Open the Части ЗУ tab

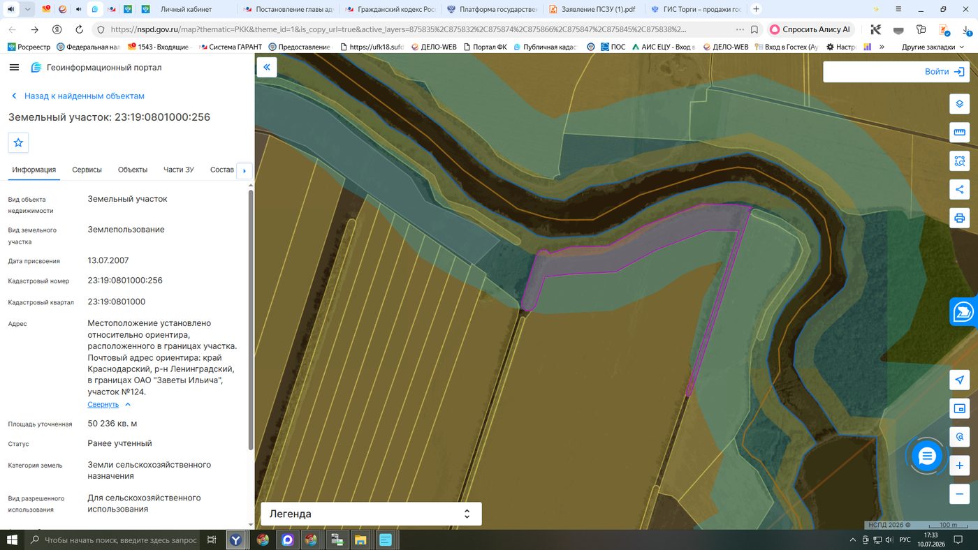pos(179,170)
